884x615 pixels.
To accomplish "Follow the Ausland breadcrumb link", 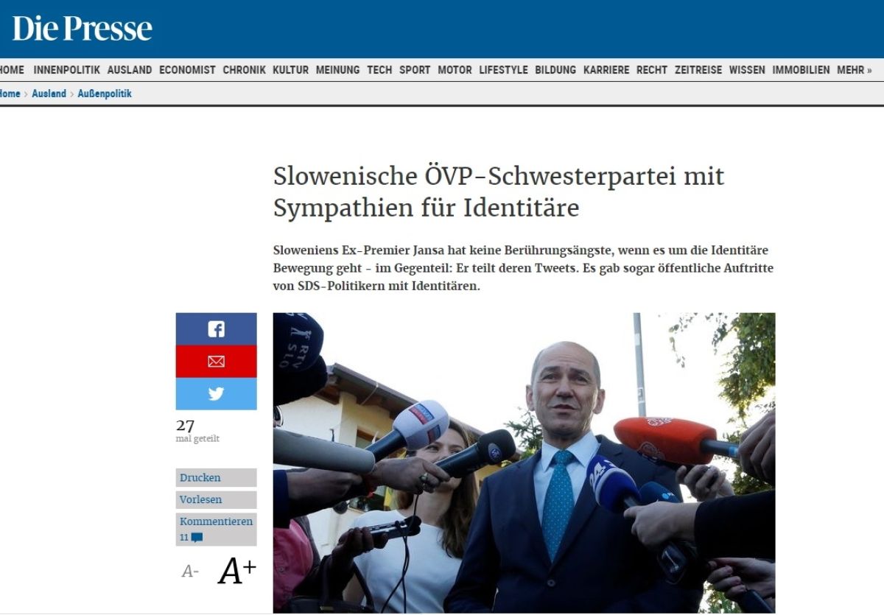I will (49, 94).
